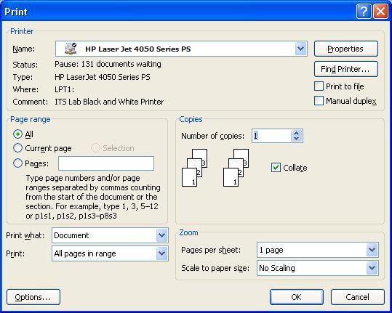Click the collated pages illustration
Viewport: 392px width, 313px height.
[215, 168]
